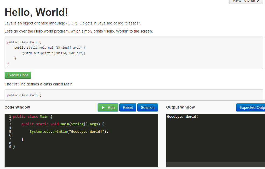The width and height of the screenshot is (265, 169).
Task: Click line number 7 in the editor gutter
Action: (x=10, y=139)
